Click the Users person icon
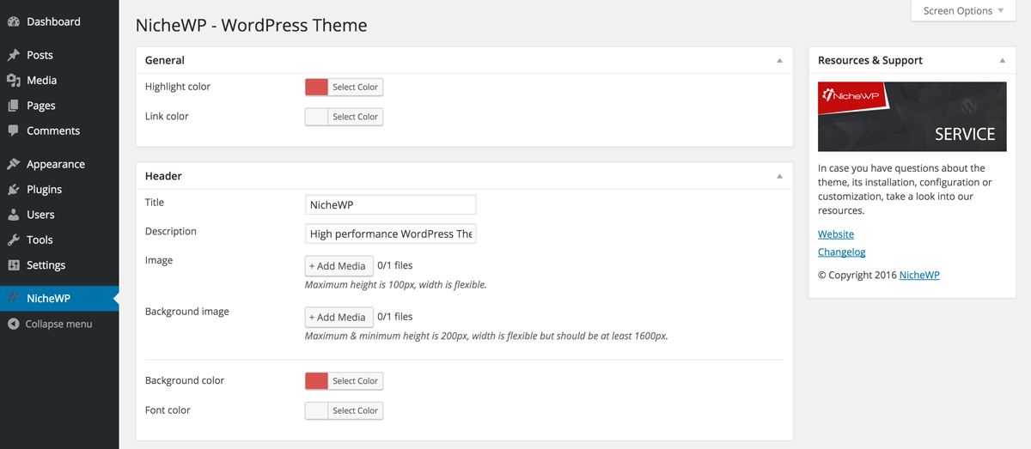 13,215
